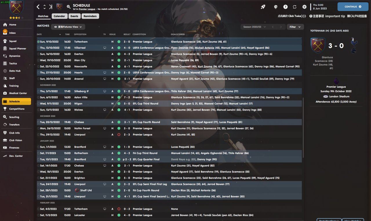Sort by the Date column header
Viewport: 371px width, 221px height.
pyautogui.click(x=39, y=34)
